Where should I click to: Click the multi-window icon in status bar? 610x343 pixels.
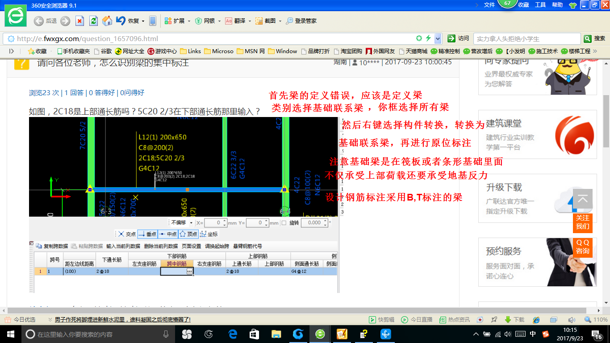(554, 320)
